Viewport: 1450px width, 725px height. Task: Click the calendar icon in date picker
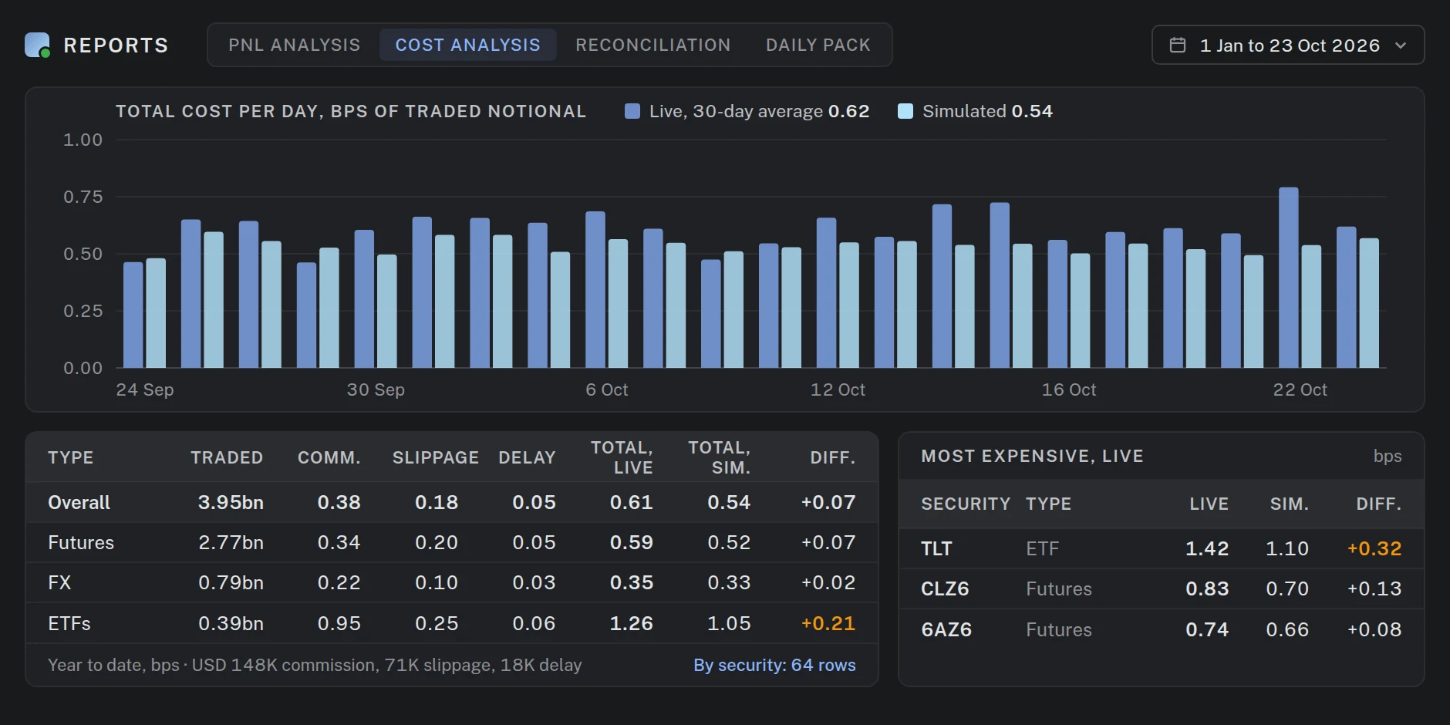pyautogui.click(x=1177, y=46)
